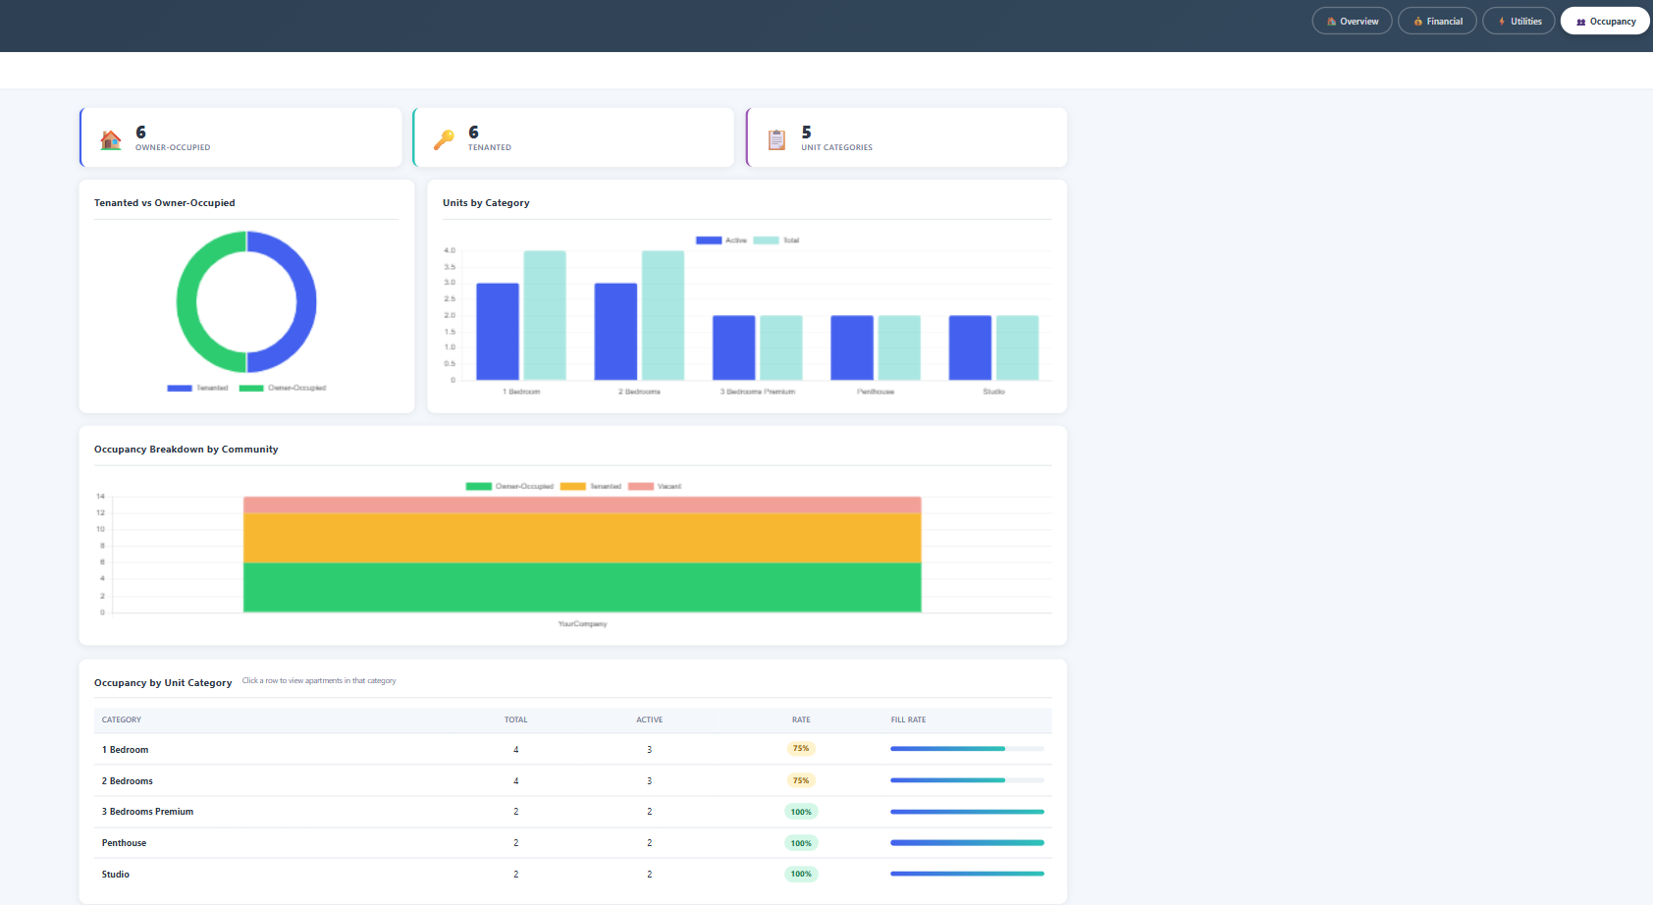Click the TOTAL column header
The width and height of the screenshot is (1653, 905).
click(x=515, y=719)
